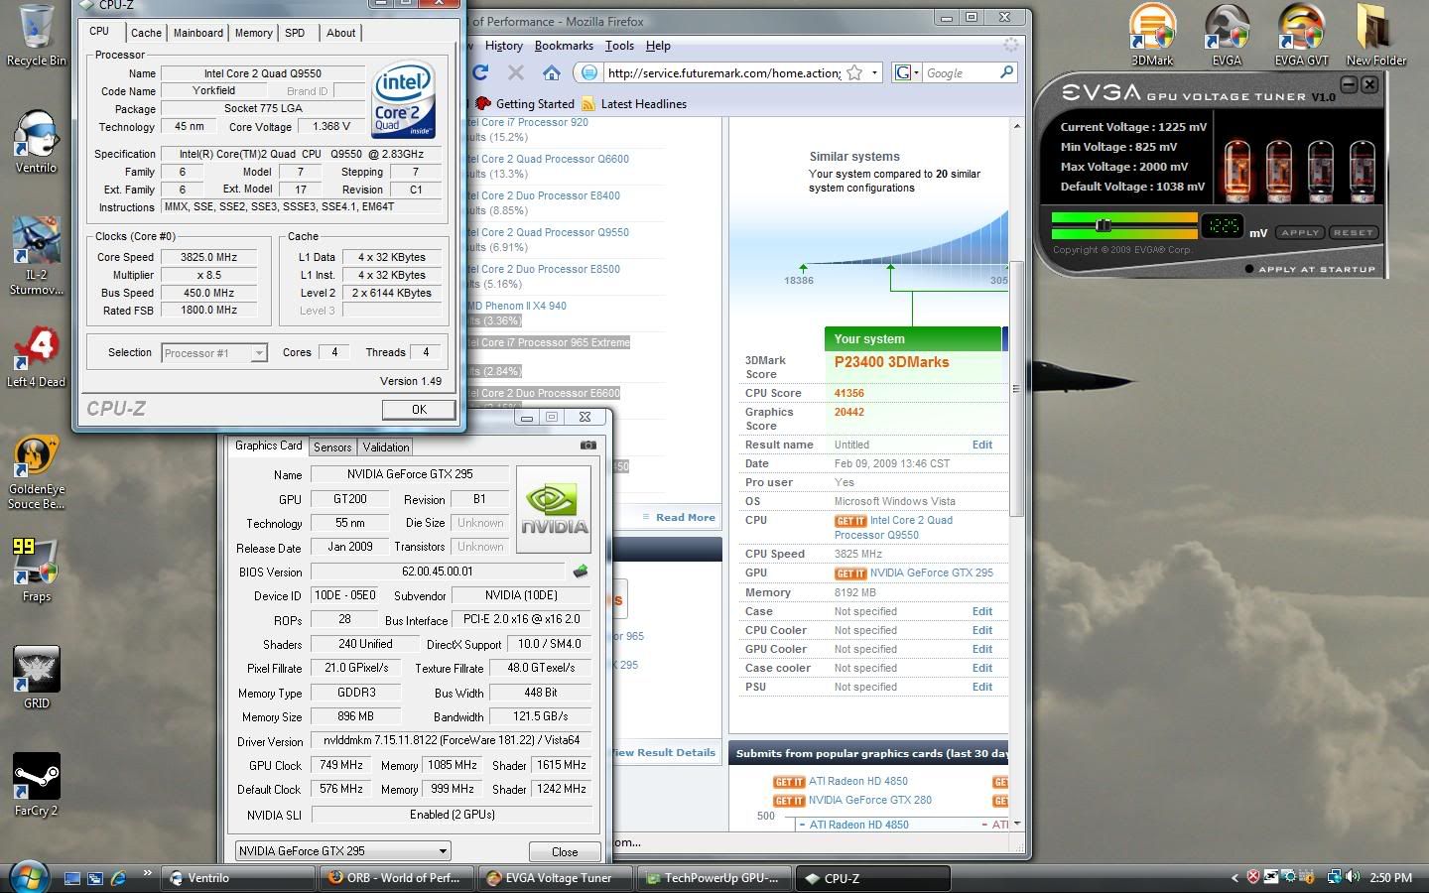This screenshot has width=1429, height=893.
Task: Switch to the Mainboard tab in CPU-Z
Action: tap(198, 33)
